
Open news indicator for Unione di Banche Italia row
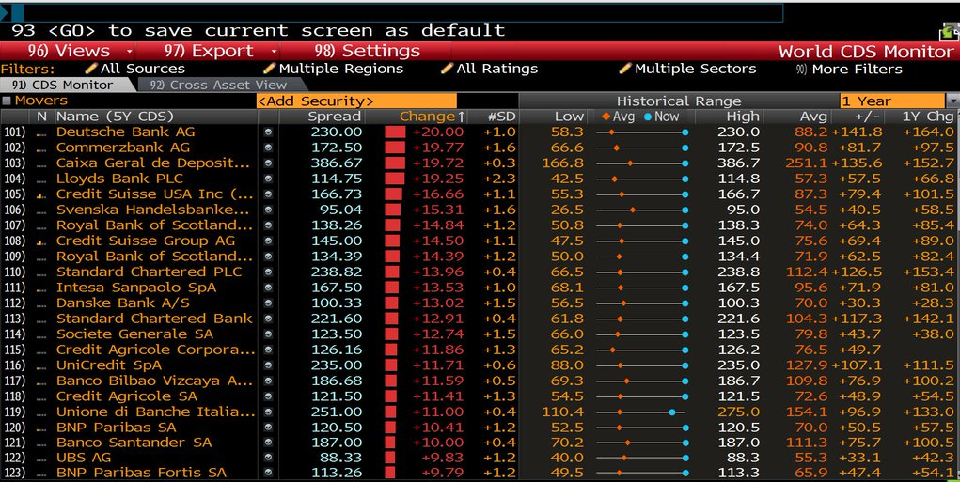pos(41,412)
